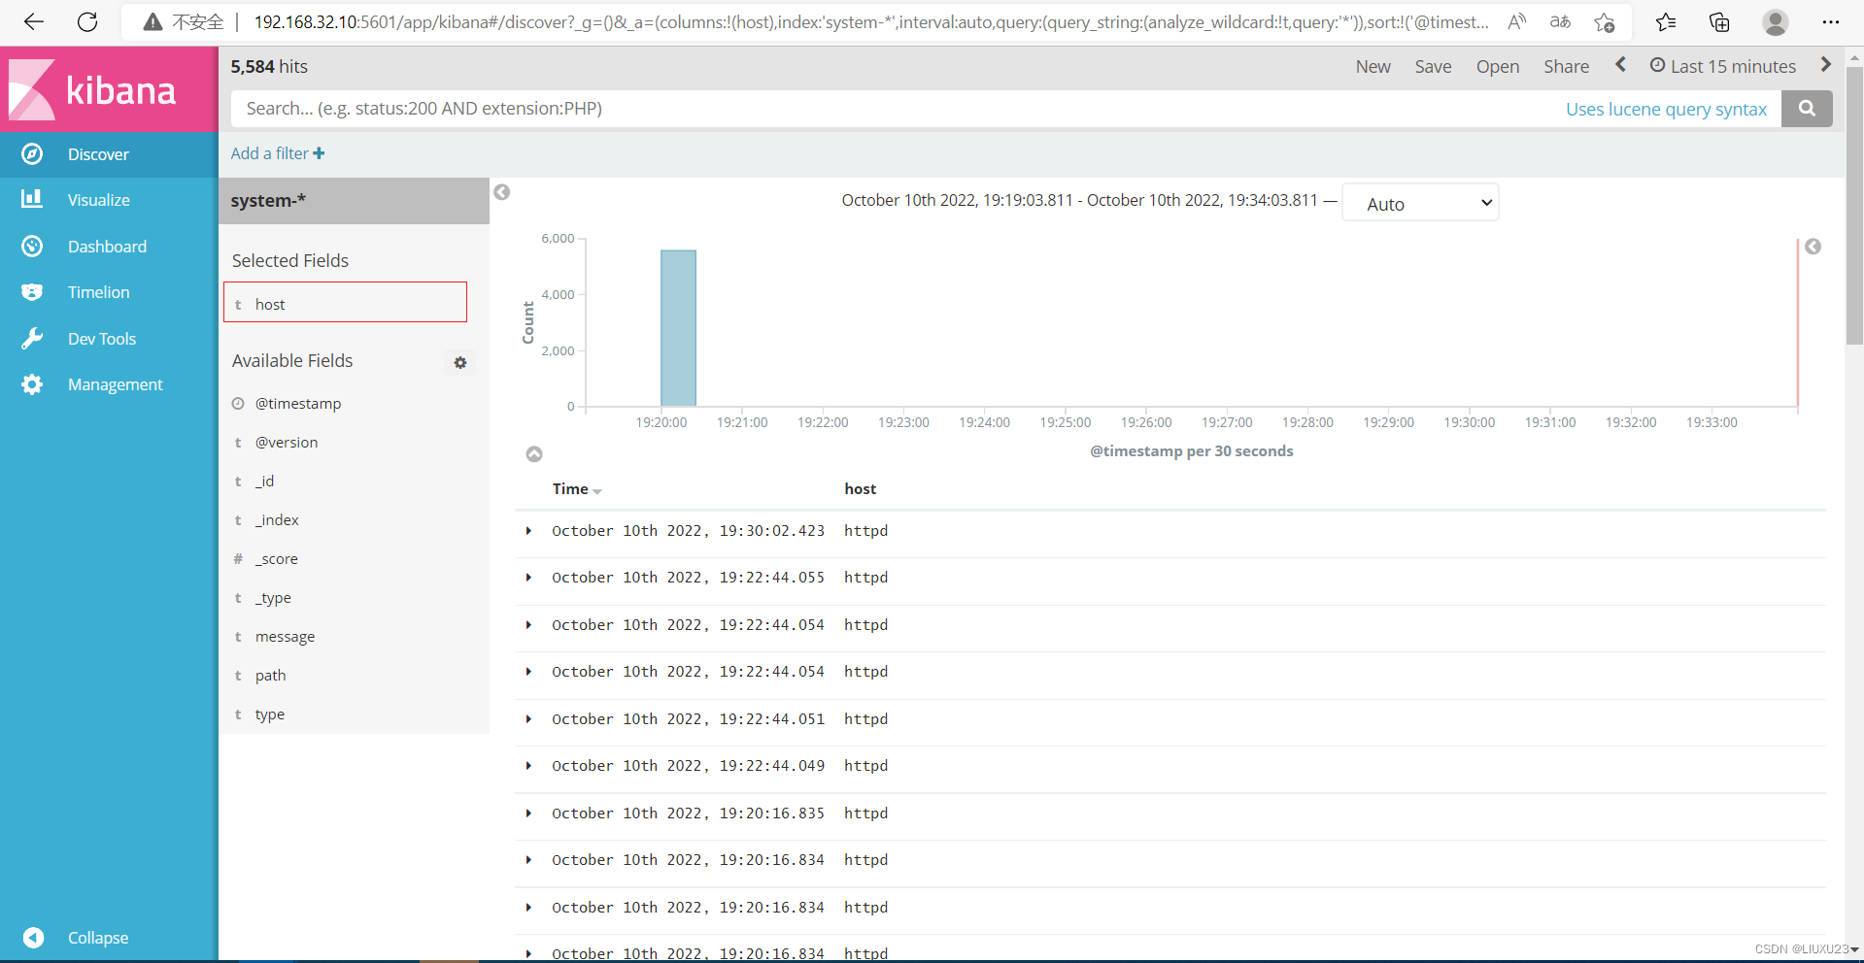This screenshot has height=963, width=1864.
Task: Move time range backward with left chevron
Action: pos(1620,65)
